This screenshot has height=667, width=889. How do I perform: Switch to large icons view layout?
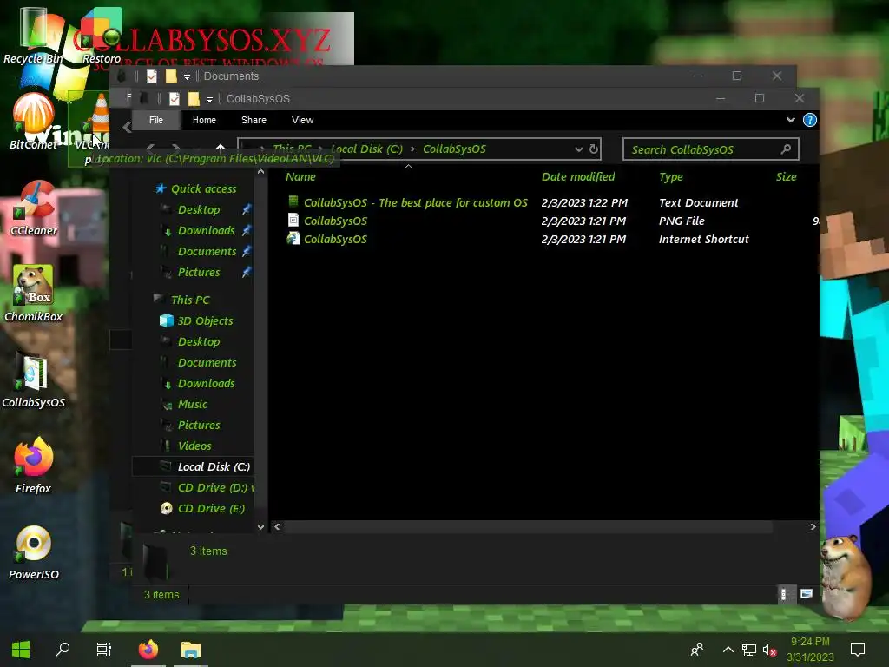tap(807, 594)
